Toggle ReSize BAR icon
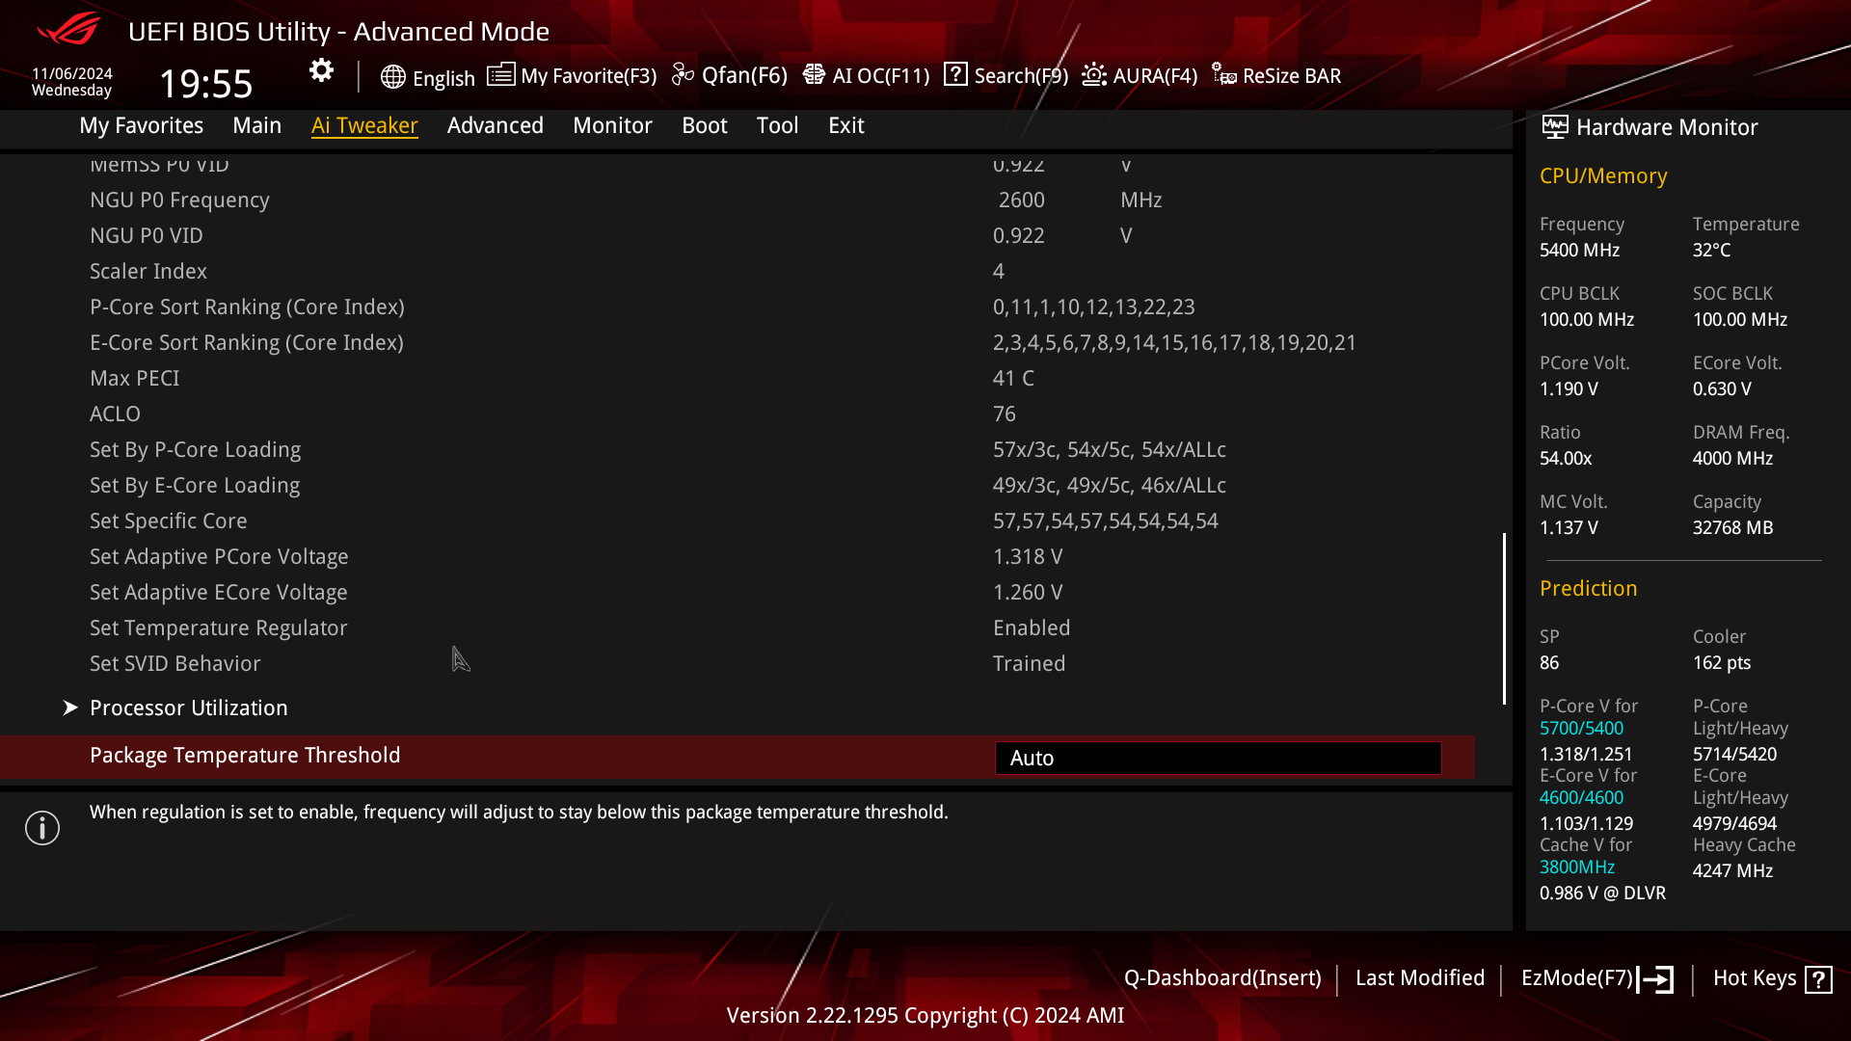Image resolution: width=1851 pixels, height=1041 pixels. [x=1224, y=75]
